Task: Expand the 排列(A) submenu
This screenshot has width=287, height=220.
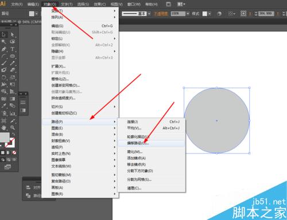Action: click(80, 17)
